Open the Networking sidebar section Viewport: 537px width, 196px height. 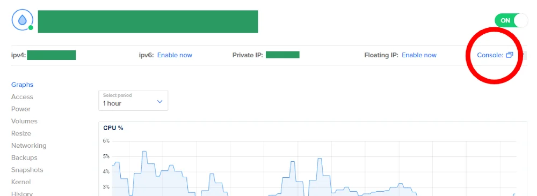(x=29, y=146)
